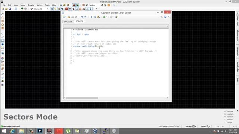
Task: Select the Draw Rectangle tool in left toolbar
Action: (x=3, y=21)
